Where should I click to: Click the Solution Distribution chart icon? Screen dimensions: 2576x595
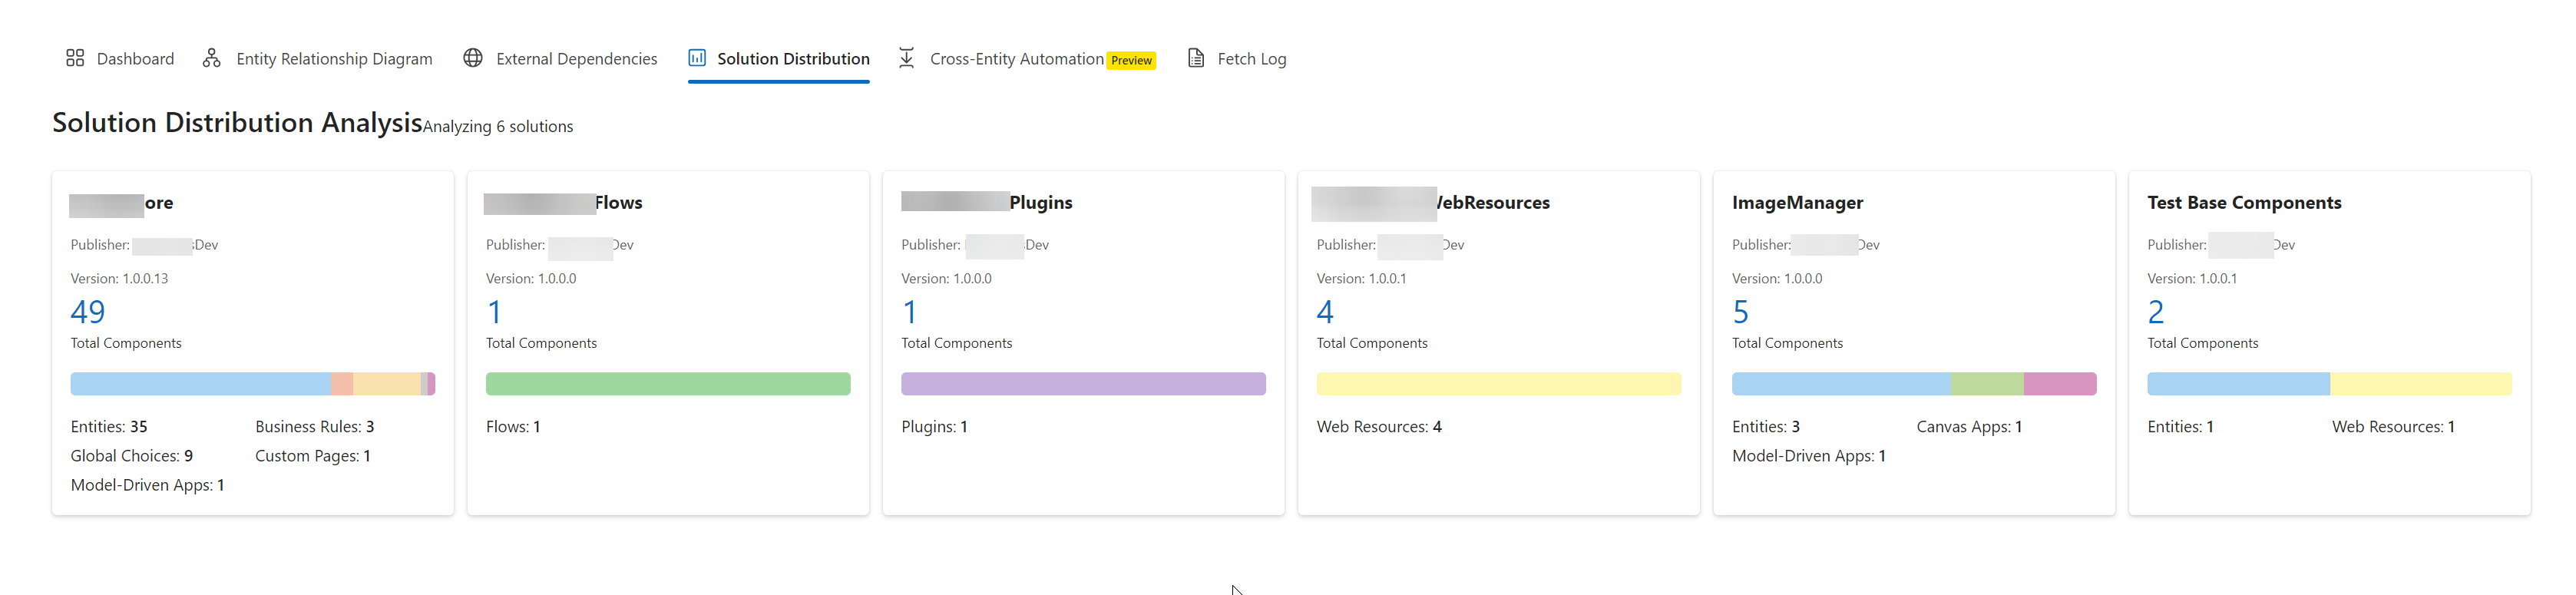point(697,58)
